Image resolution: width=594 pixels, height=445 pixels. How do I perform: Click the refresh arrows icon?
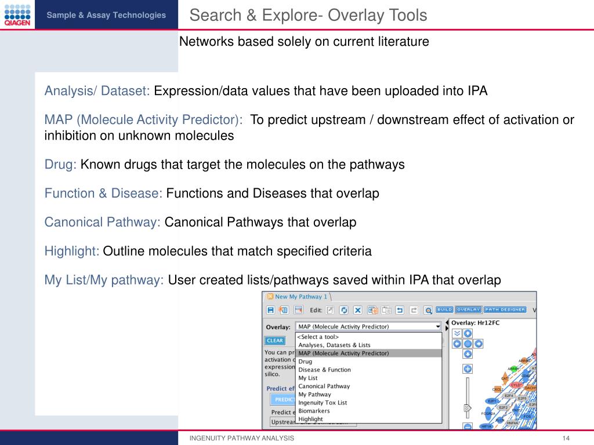click(x=343, y=311)
